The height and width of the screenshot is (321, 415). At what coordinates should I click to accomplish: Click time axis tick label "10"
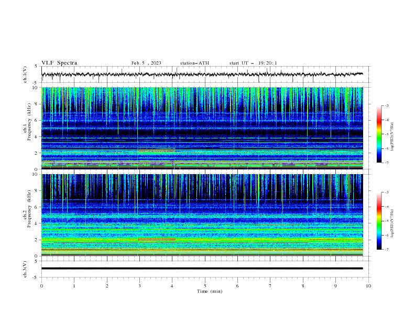pyautogui.click(x=368, y=286)
